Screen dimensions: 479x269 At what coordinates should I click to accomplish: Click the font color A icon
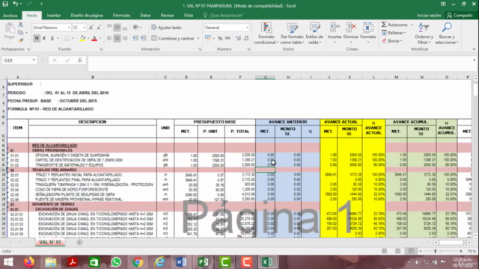(94, 38)
